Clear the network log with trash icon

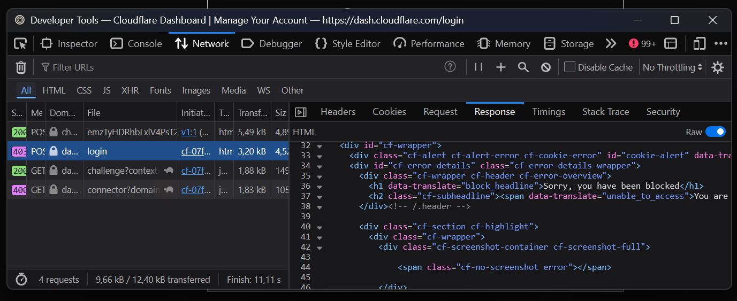pyautogui.click(x=21, y=67)
